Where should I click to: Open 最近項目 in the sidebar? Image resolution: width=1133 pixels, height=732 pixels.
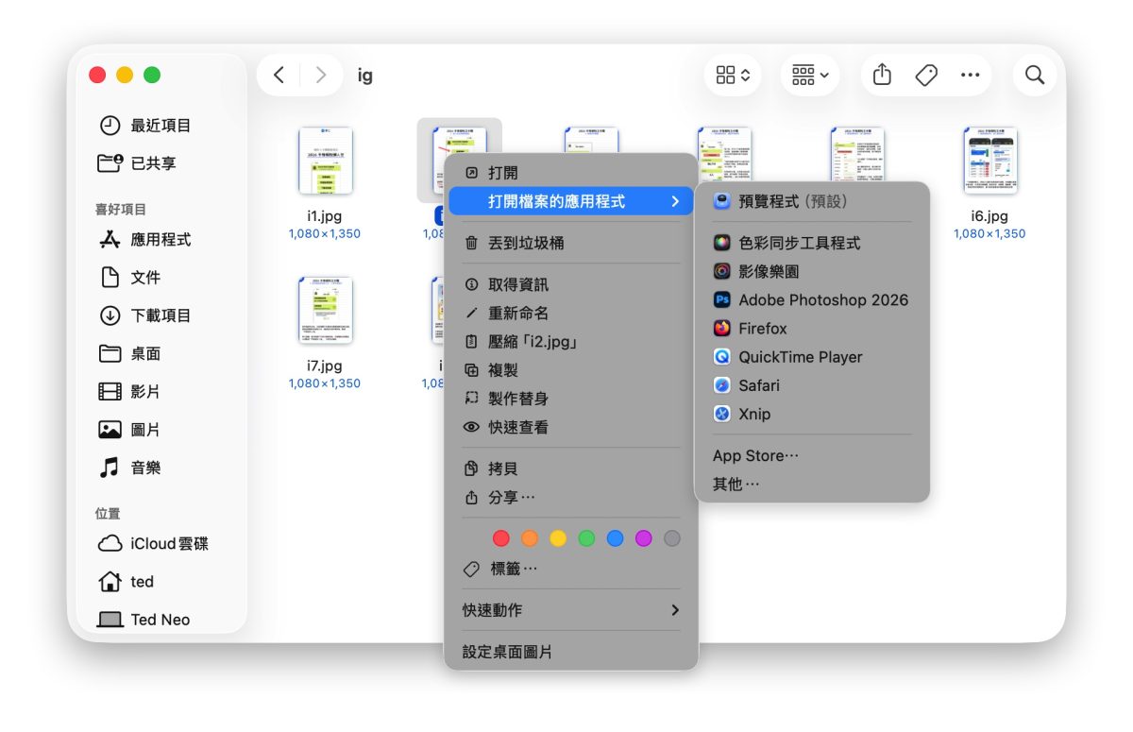pos(161,126)
